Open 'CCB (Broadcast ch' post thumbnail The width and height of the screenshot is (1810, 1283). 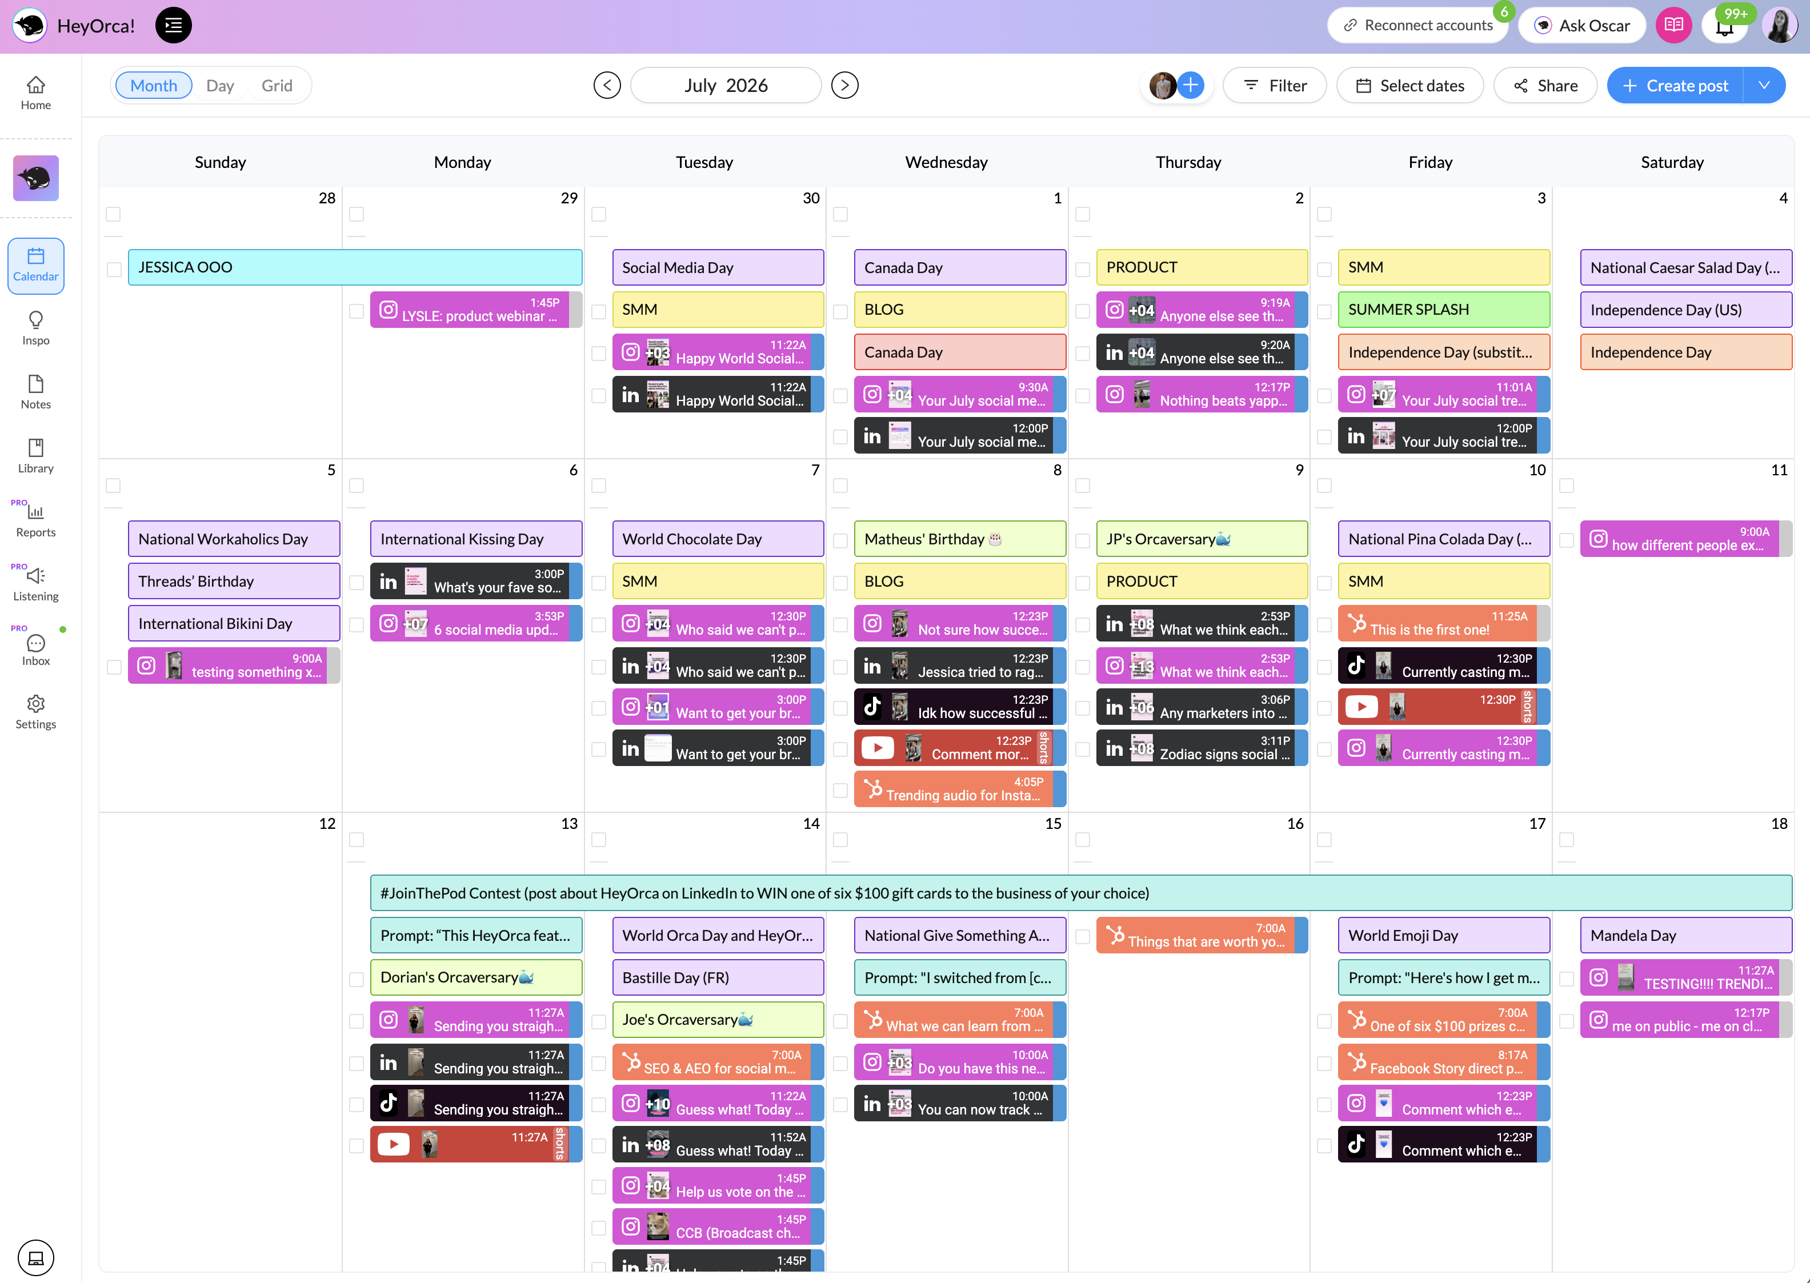[x=658, y=1226]
